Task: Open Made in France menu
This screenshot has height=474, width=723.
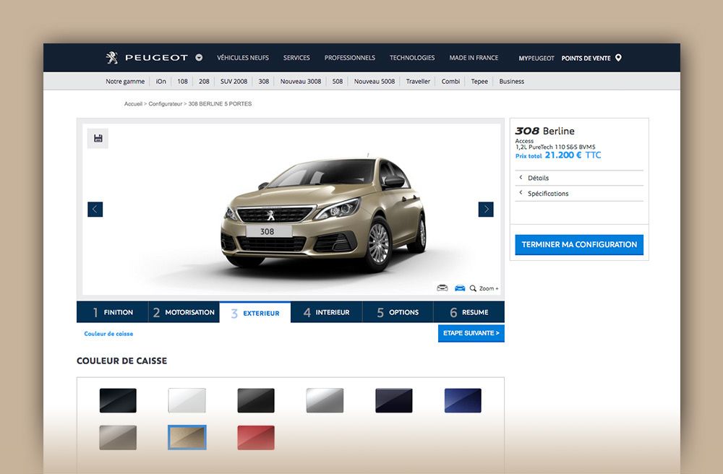Action: (x=474, y=58)
